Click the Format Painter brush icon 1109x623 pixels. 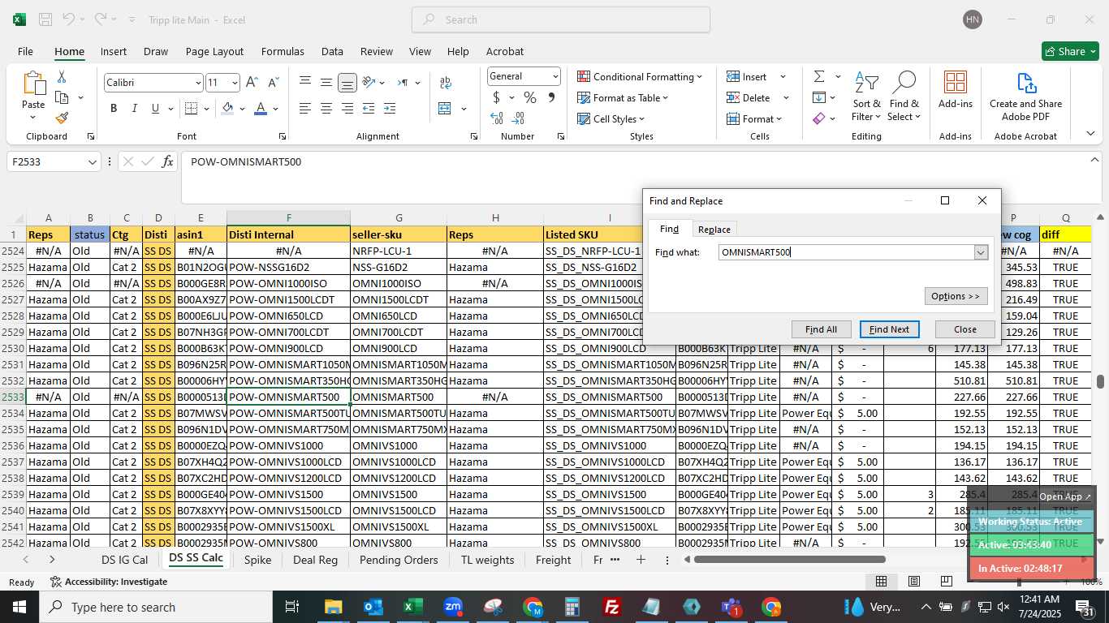click(62, 118)
